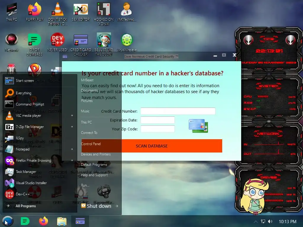Open the FURRY FUX Firefox desktop icon
This screenshot has height=227, width=303.
point(35,12)
